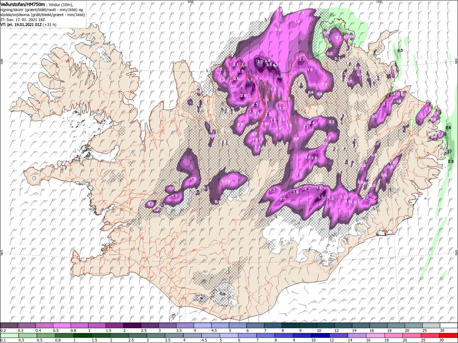Select the 2.6 precipitation value on the map

tap(243, 95)
